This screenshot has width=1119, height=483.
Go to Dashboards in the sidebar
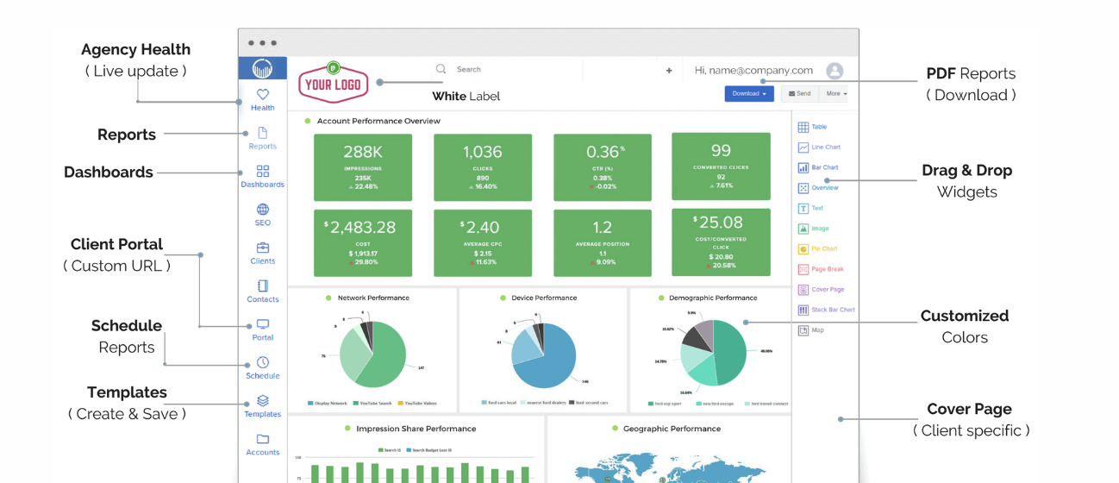262,176
